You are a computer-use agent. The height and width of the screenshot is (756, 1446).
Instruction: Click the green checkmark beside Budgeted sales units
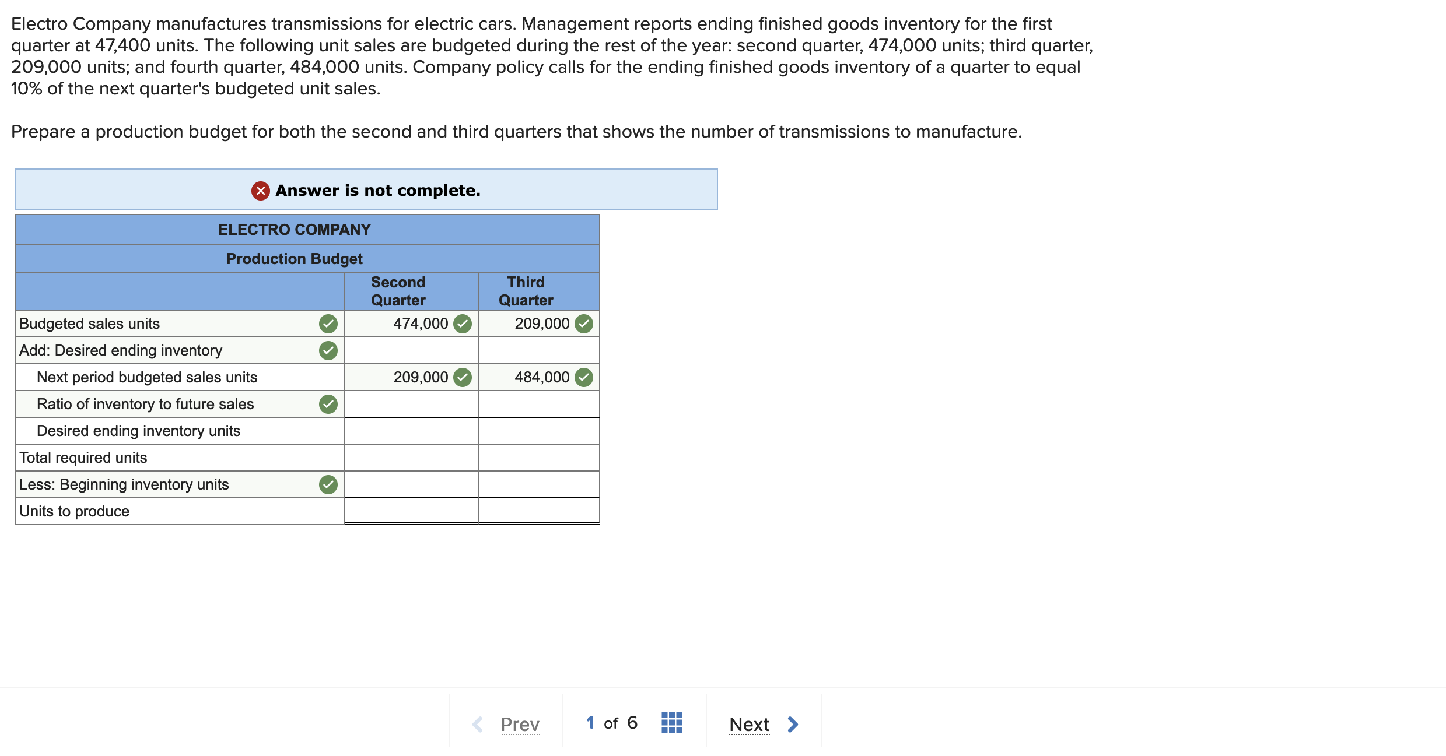pyautogui.click(x=328, y=324)
